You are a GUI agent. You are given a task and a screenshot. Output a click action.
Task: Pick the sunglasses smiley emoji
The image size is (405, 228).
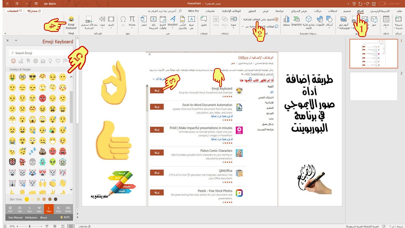click(33, 77)
